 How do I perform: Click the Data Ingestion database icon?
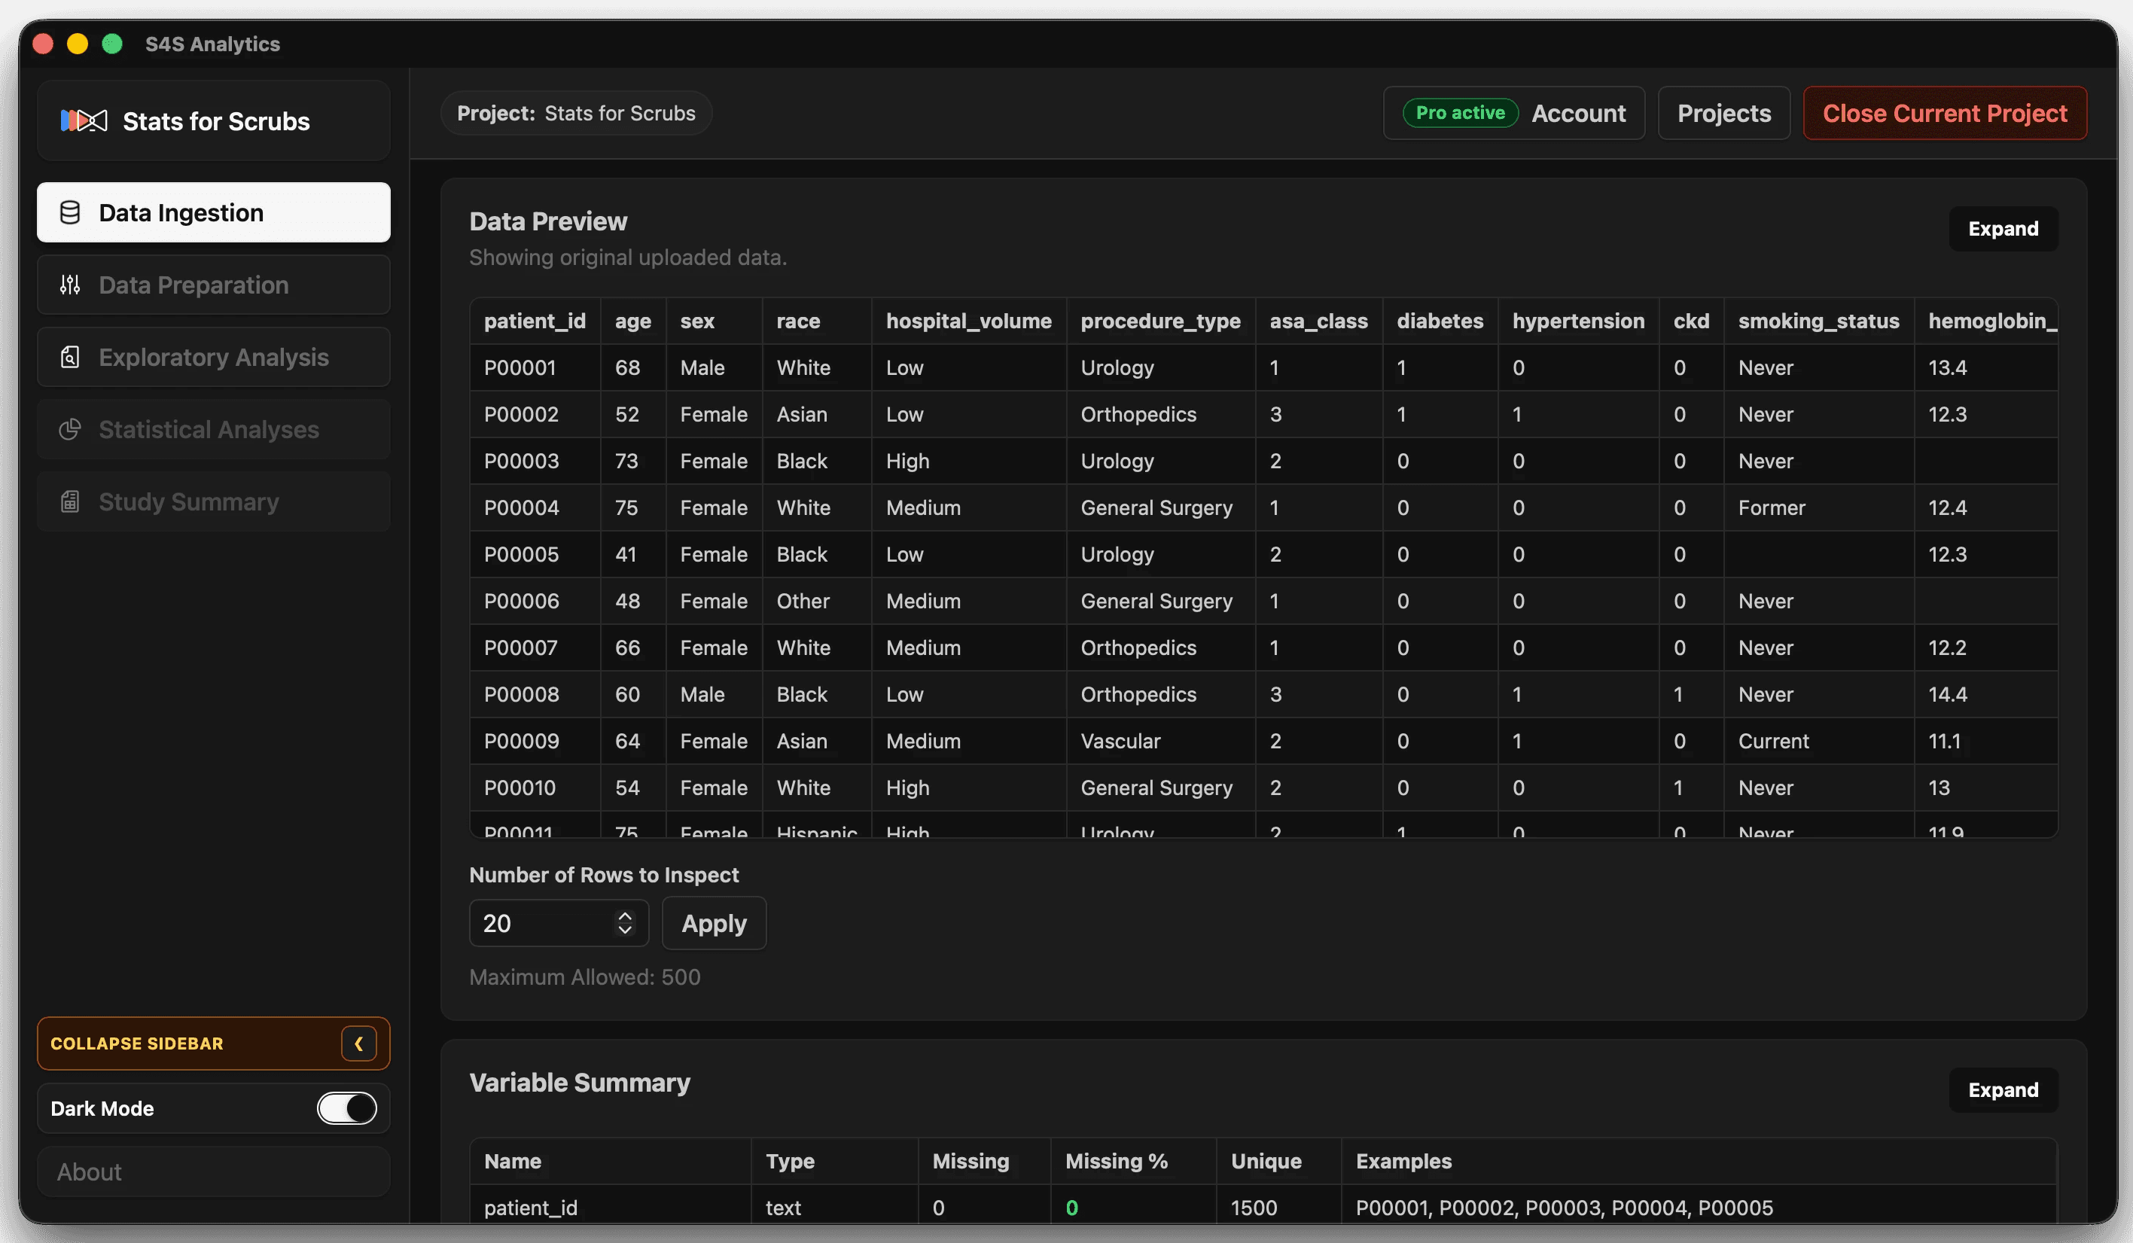[70, 212]
